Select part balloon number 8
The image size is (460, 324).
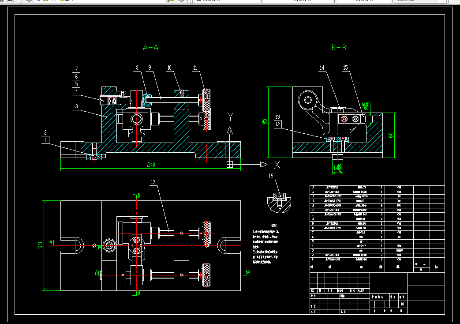click(x=137, y=68)
